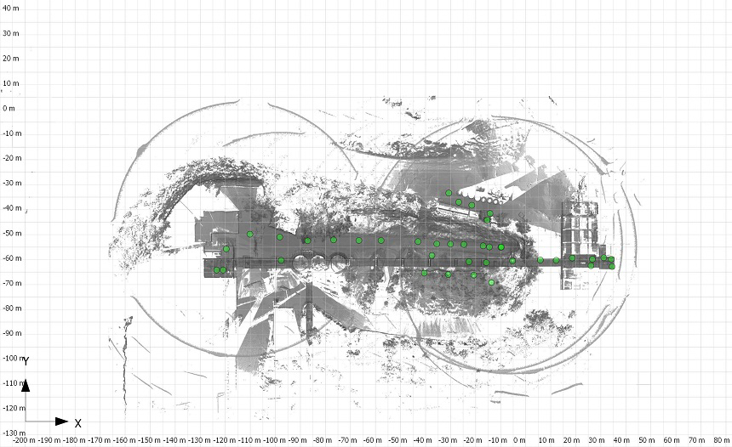Select the scan marker near X -66 m, Y -52 m
Image resolution: width=732 pixels, height=447 pixels.
(x=358, y=240)
